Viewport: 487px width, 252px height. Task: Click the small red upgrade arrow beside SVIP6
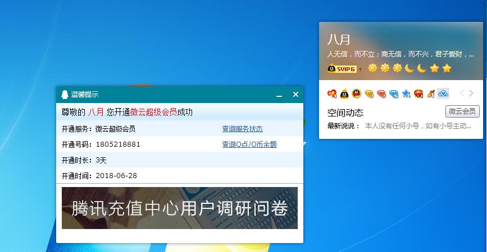pos(360,69)
